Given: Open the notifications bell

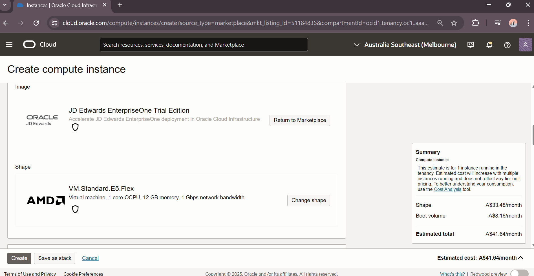Looking at the screenshot, I should pos(489,45).
